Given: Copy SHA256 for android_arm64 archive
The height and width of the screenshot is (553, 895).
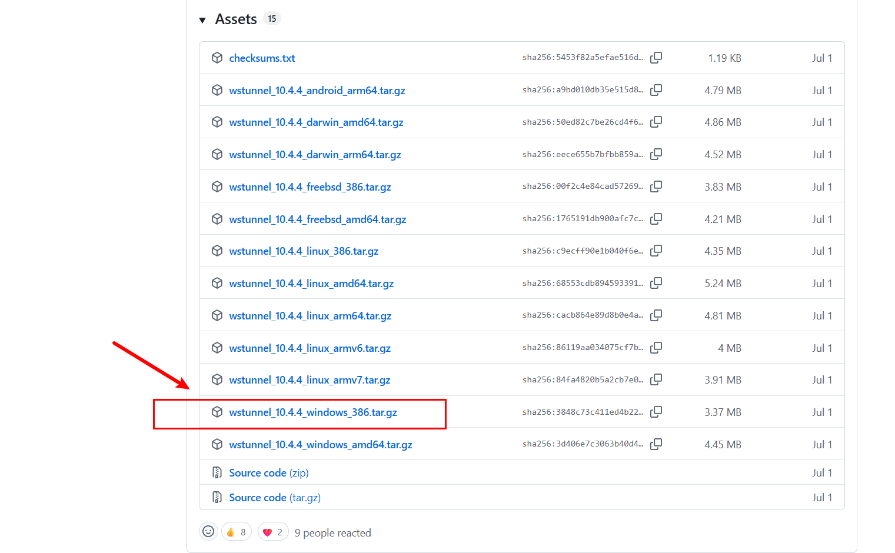Looking at the screenshot, I should (x=656, y=90).
